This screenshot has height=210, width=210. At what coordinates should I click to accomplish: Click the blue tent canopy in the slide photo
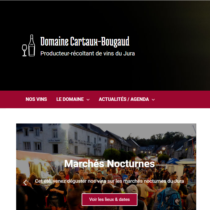tap(173, 161)
